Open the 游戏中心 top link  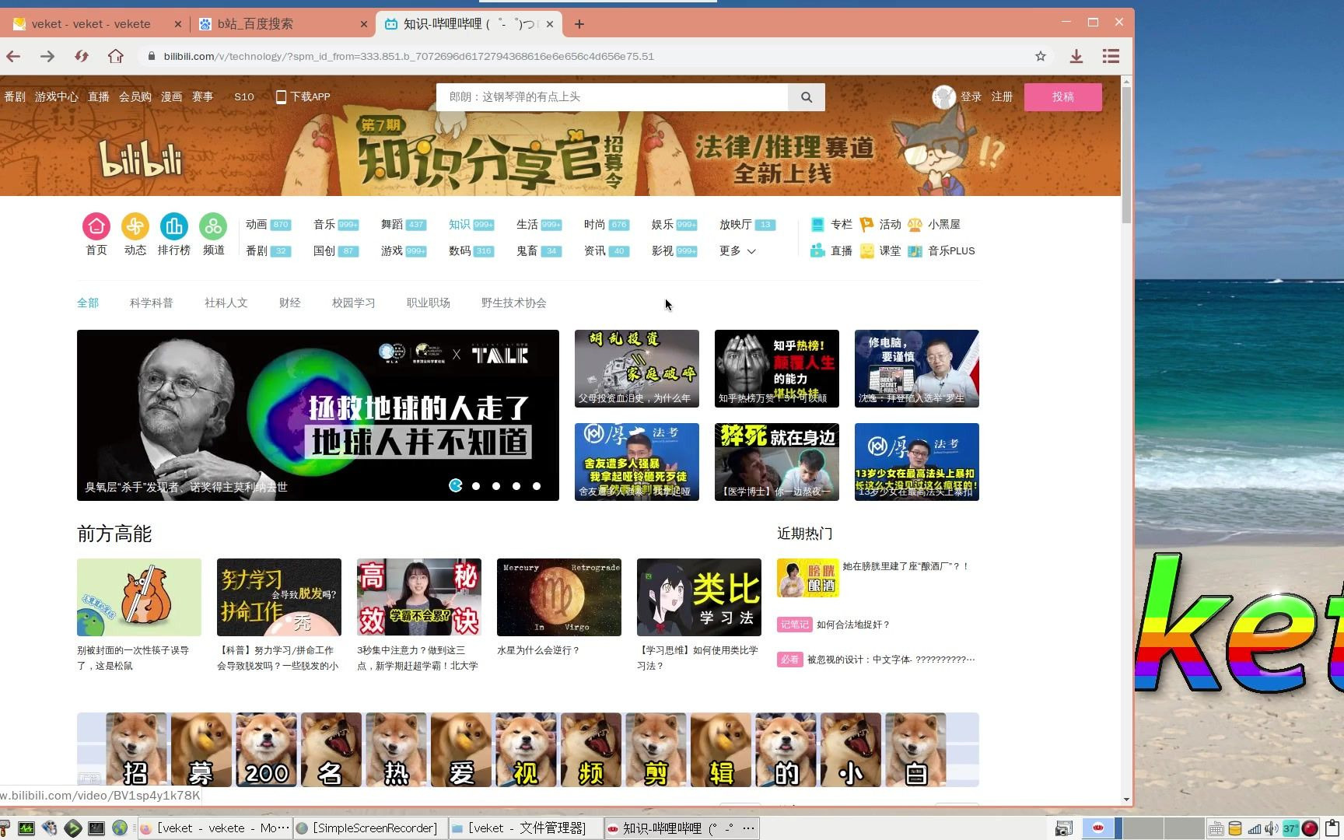pyautogui.click(x=56, y=96)
